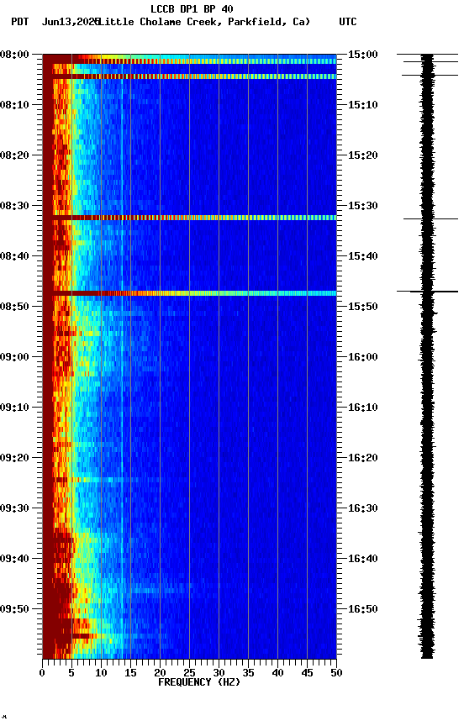This screenshot has width=464, height=726.
Task: Click the '35' frequency axis label
Action: [x=248, y=673]
